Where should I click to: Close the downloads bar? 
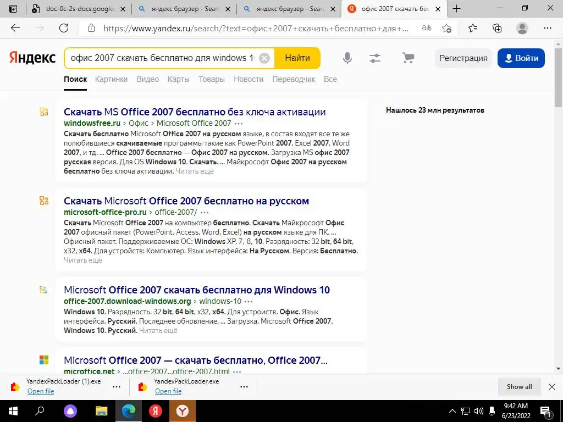pos(552,387)
